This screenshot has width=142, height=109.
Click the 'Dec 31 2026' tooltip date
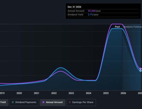click(x=74, y=7)
